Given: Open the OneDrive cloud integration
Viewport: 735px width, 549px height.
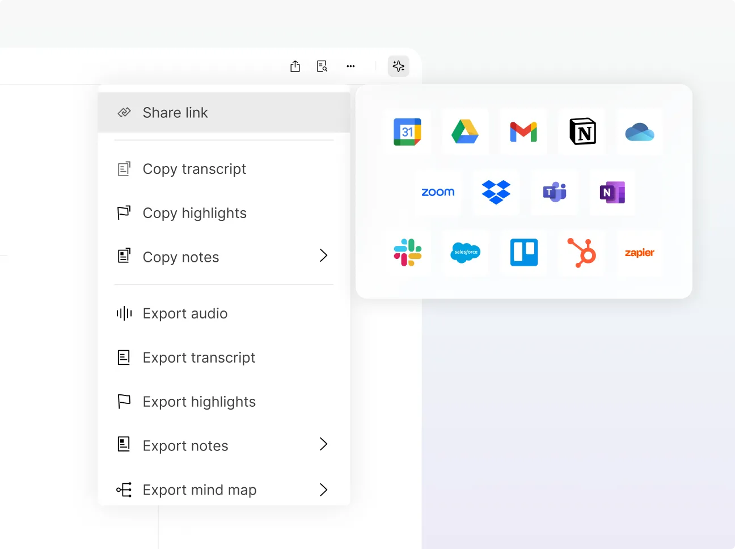Looking at the screenshot, I should click(640, 132).
